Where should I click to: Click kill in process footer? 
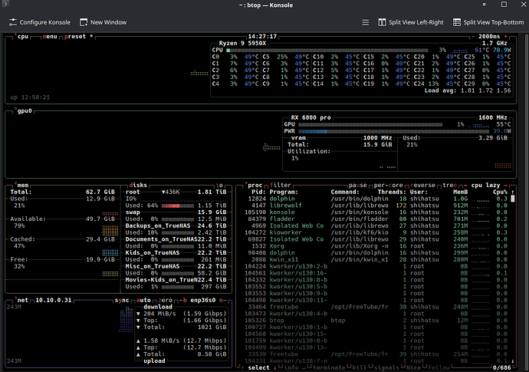[360, 367]
